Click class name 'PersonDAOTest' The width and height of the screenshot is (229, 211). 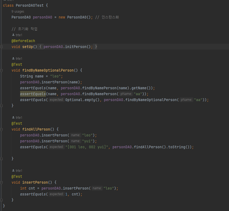click(30, 6)
